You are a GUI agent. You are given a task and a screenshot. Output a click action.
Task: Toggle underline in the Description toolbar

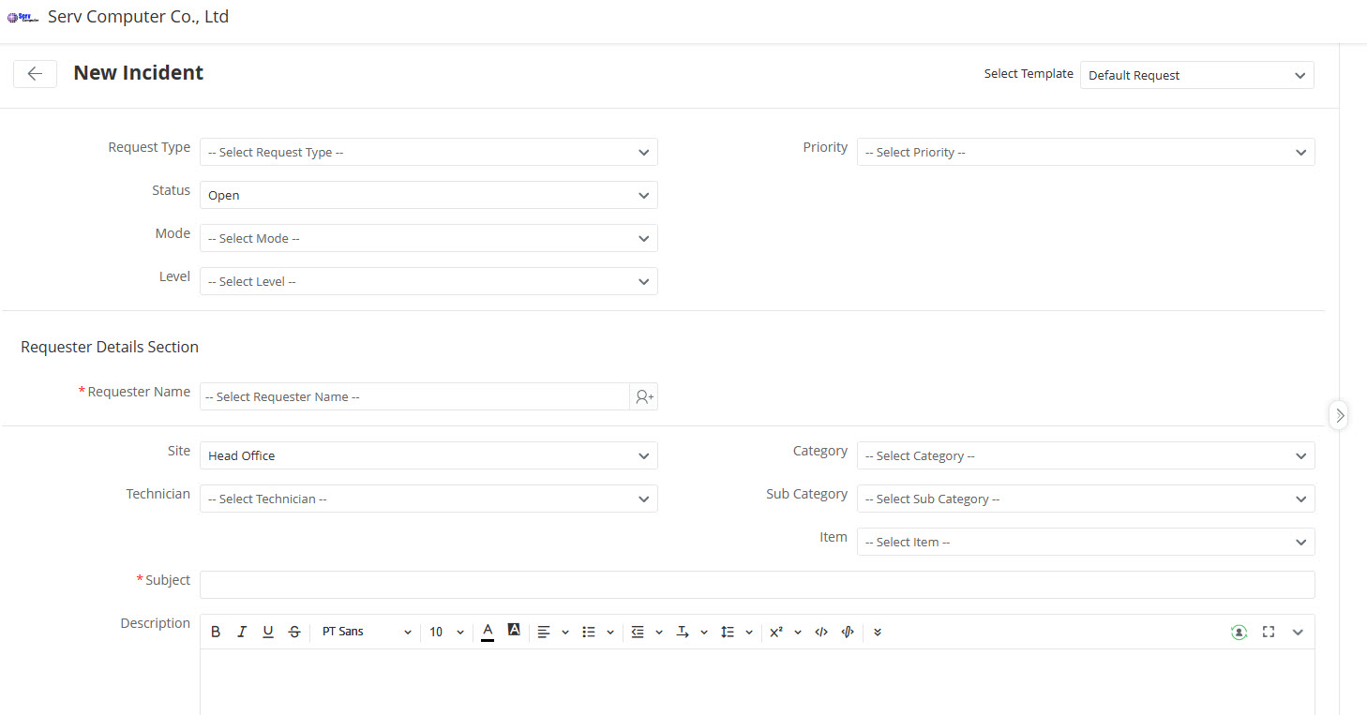pyautogui.click(x=268, y=632)
